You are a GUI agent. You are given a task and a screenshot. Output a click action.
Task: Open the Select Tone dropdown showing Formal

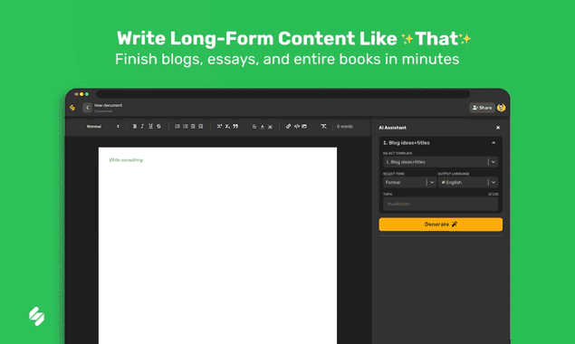[409, 182]
